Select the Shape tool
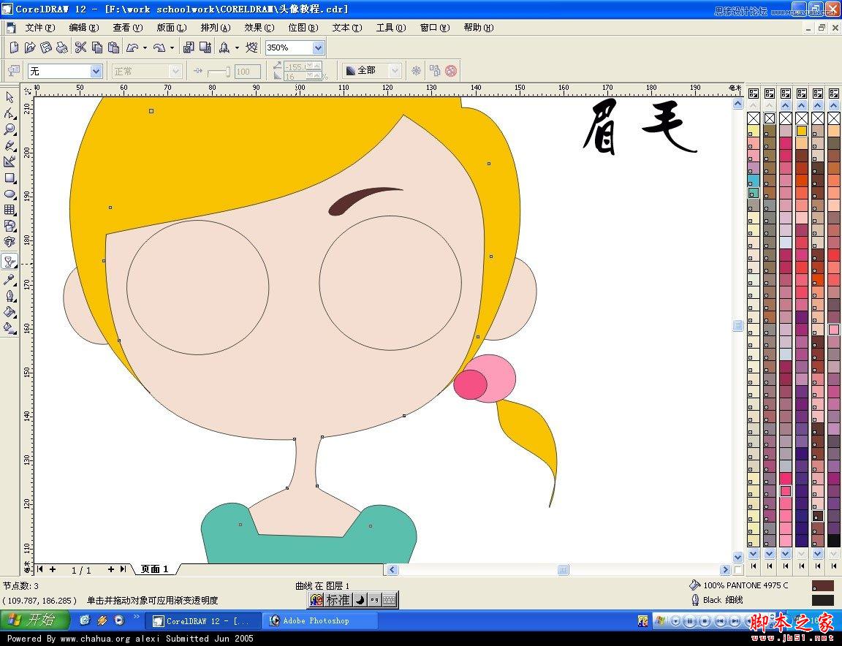This screenshot has width=842, height=646. (10, 113)
